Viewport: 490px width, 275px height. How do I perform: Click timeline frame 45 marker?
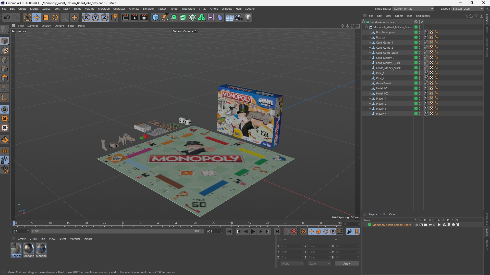click(x=177, y=223)
